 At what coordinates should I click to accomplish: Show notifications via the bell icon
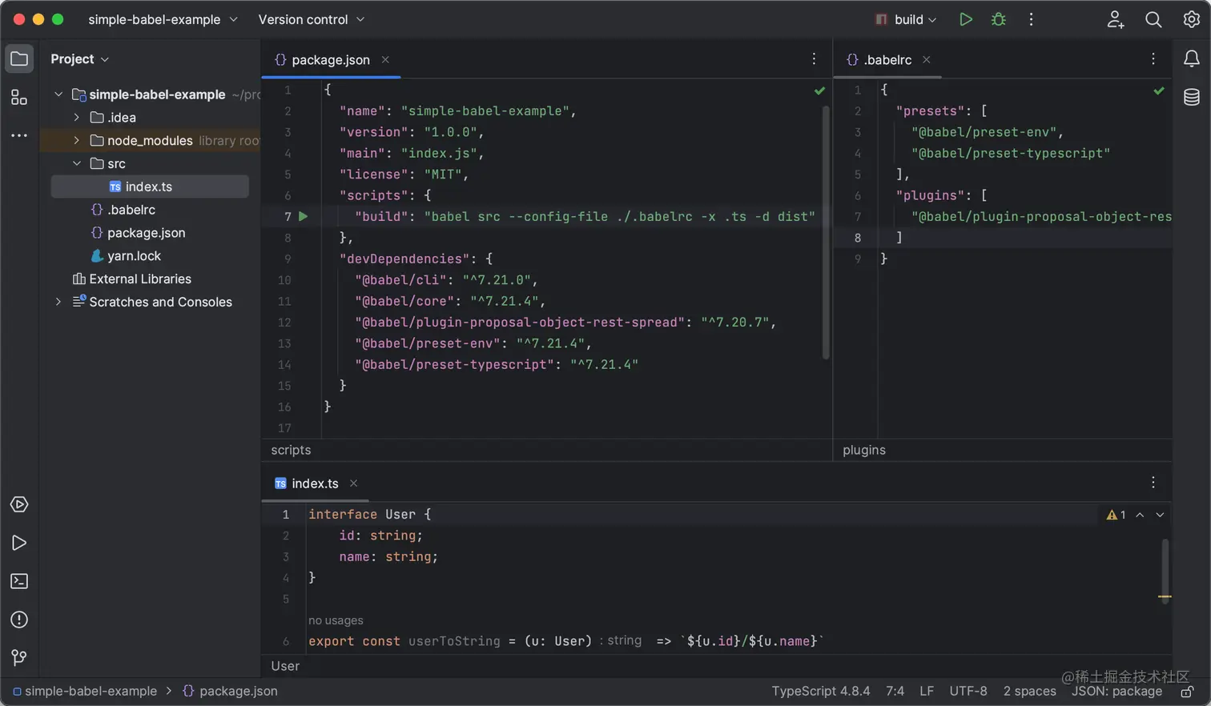coord(1191,58)
